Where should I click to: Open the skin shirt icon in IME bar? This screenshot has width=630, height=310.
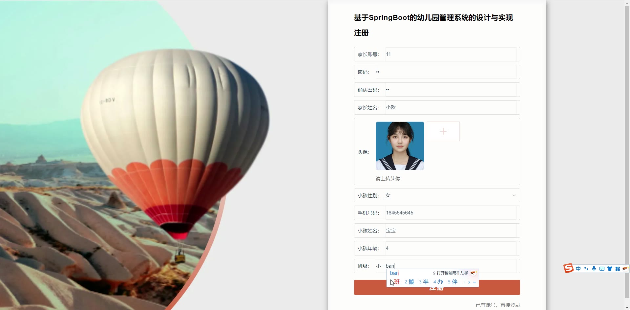click(x=610, y=269)
